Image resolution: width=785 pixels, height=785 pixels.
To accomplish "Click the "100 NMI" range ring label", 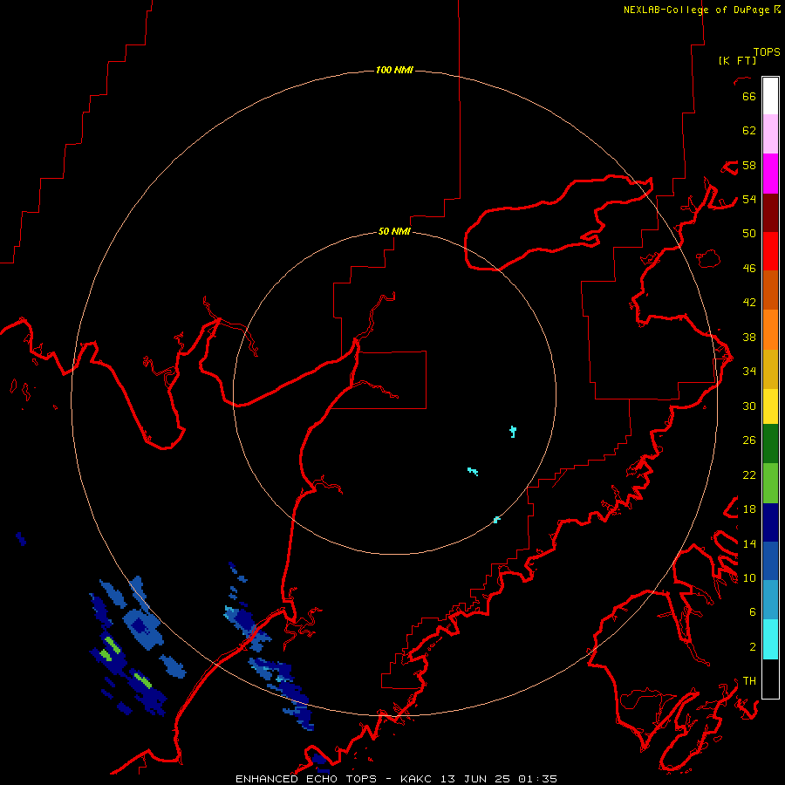I will click(x=394, y=70).
